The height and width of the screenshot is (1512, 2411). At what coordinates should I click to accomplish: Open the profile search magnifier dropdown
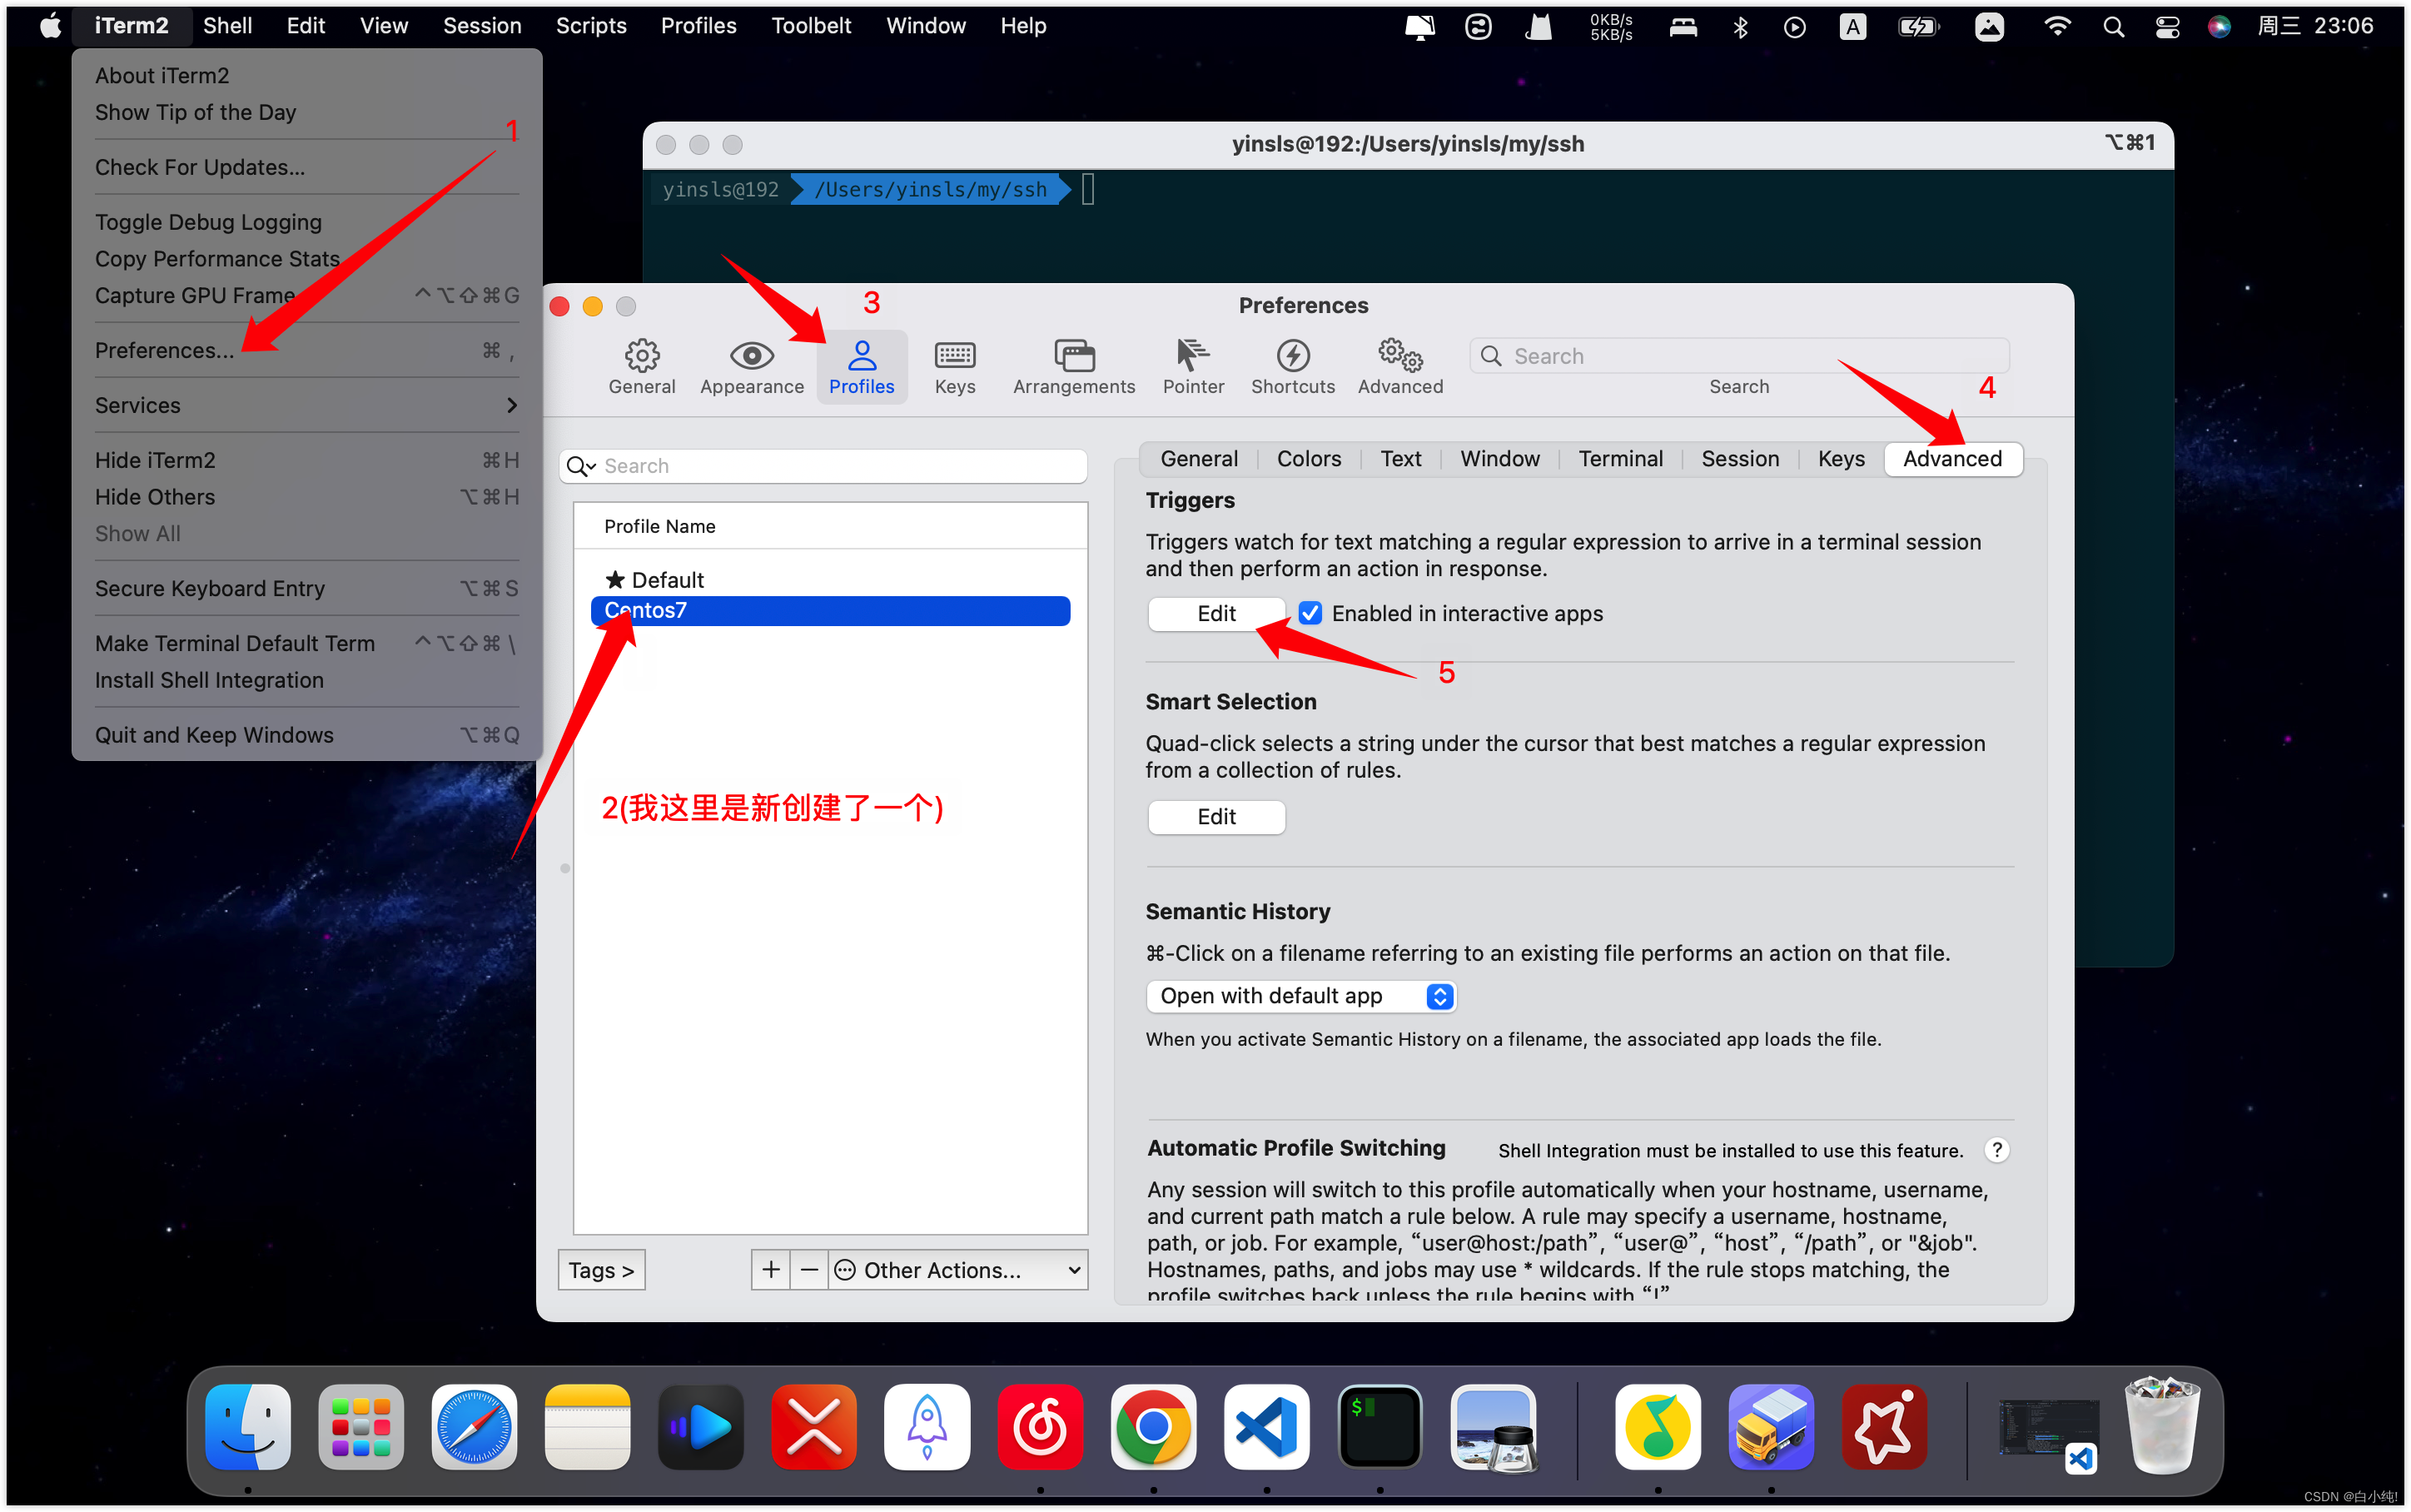pyautogui.click(x=581, y=466)
